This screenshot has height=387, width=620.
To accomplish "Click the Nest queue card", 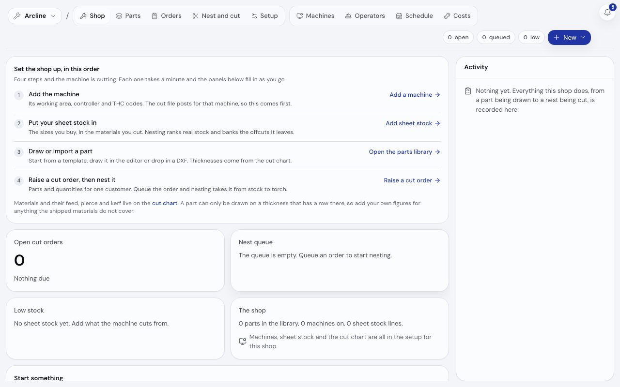I will click(x=340, y=260).
